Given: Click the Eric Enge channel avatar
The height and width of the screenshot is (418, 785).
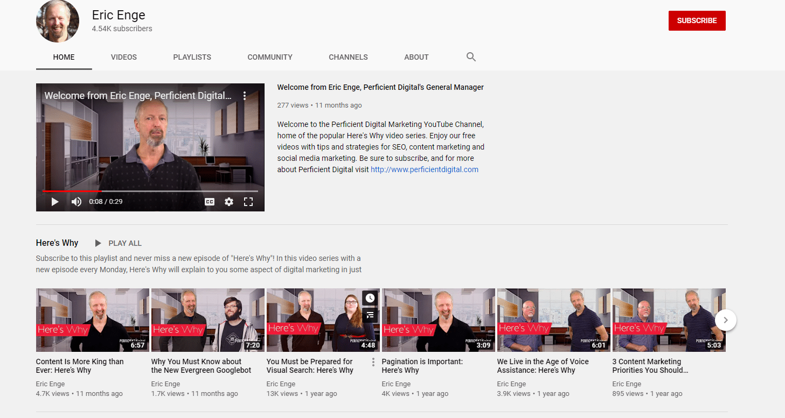Looking at the screenshot, I should point(58,21).
